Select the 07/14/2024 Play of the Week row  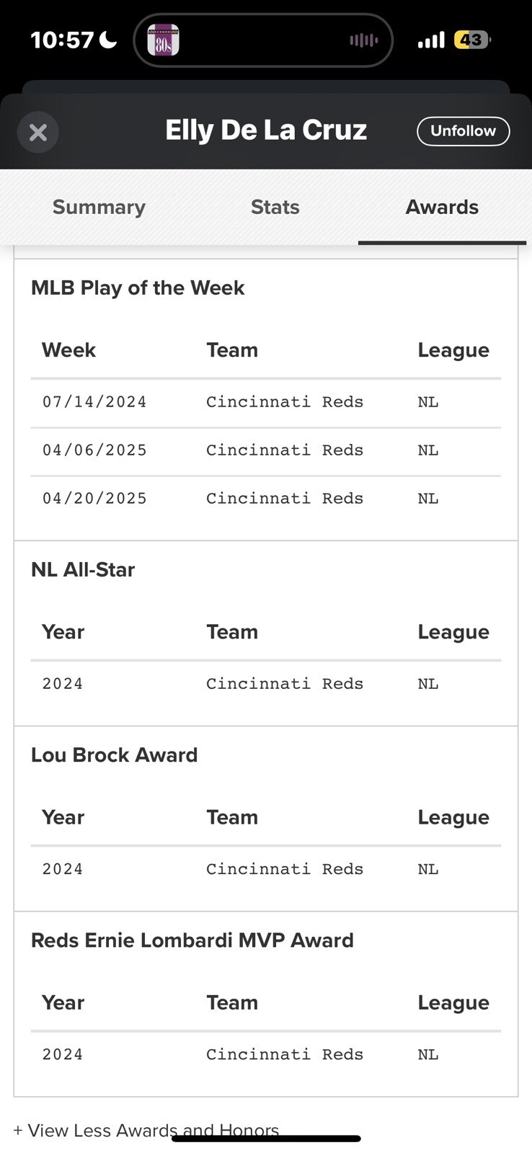coord(265,402)
